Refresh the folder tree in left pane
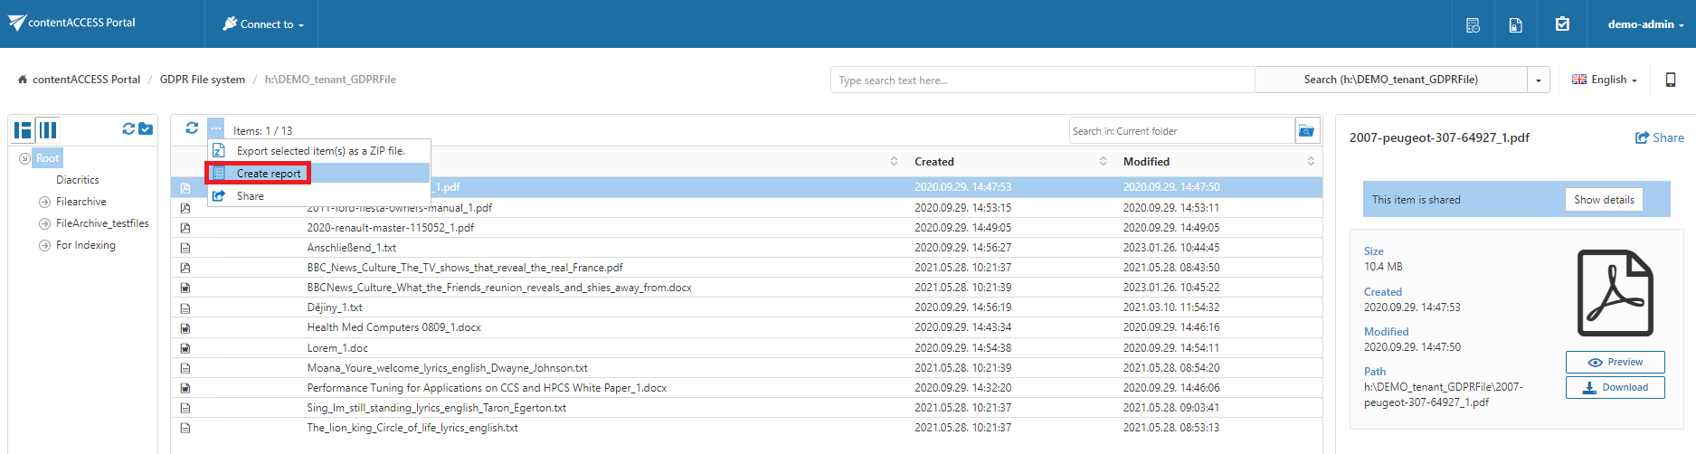The height and width of the screenshot is (454, 1696). pos(128,129)
